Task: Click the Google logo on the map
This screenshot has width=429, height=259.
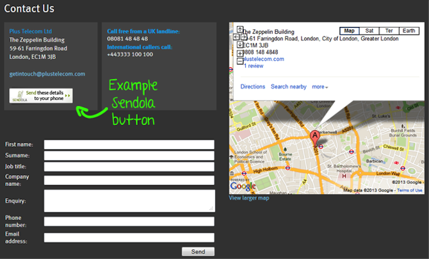Action: [x=243, y=187]
